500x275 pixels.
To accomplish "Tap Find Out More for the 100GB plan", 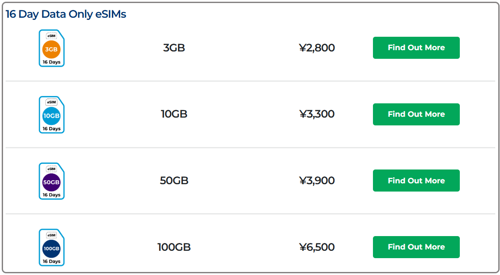I will [x=416, y=247].
